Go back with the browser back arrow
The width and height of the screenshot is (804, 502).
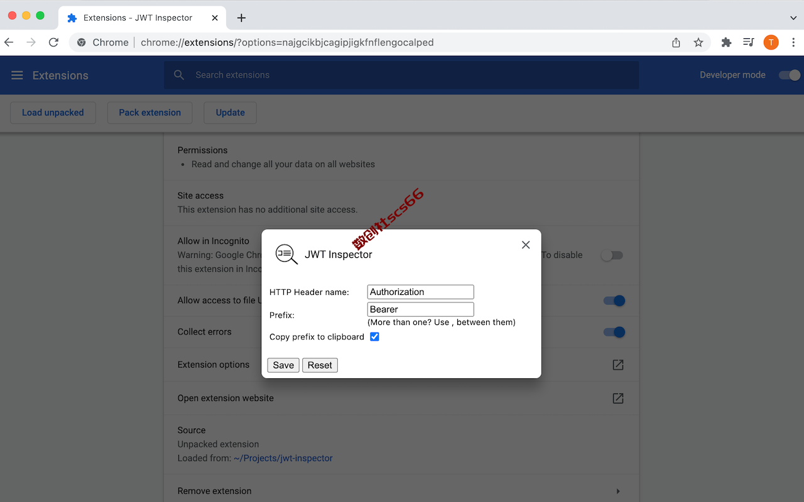tap(9, 43)
